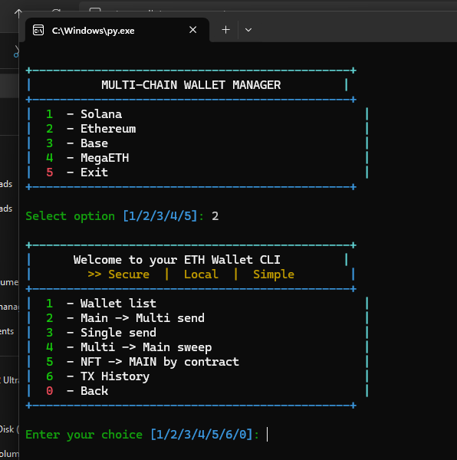Click the 'Select option [1/2/3/4/5]:' prompt

(115, 216)
